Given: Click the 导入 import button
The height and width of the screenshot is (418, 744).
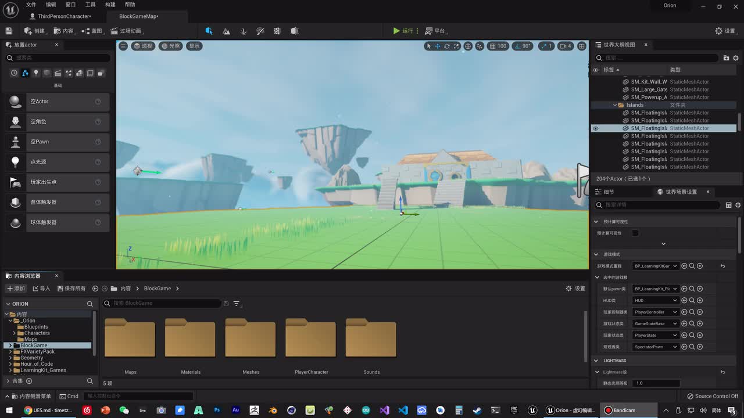Looking at the screenshot, I should [41, 289].
